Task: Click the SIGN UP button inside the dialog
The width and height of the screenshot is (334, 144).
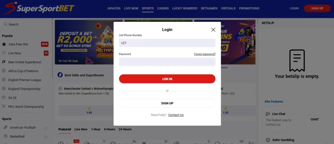Action: 167,103
